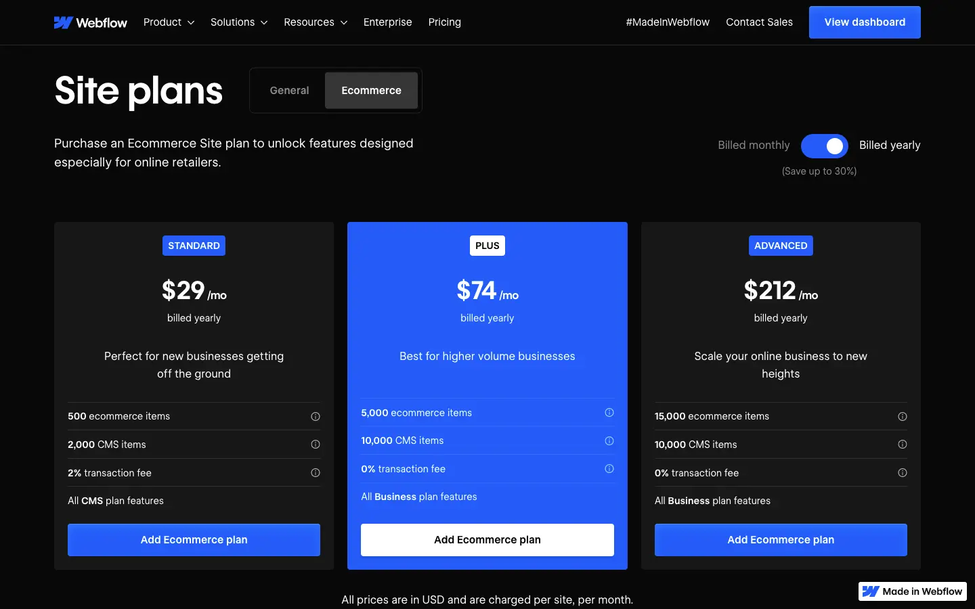Show info for 15,000 ecommerce items
The height and width of the screenshot is (609, 975).
tap(903, 417)
